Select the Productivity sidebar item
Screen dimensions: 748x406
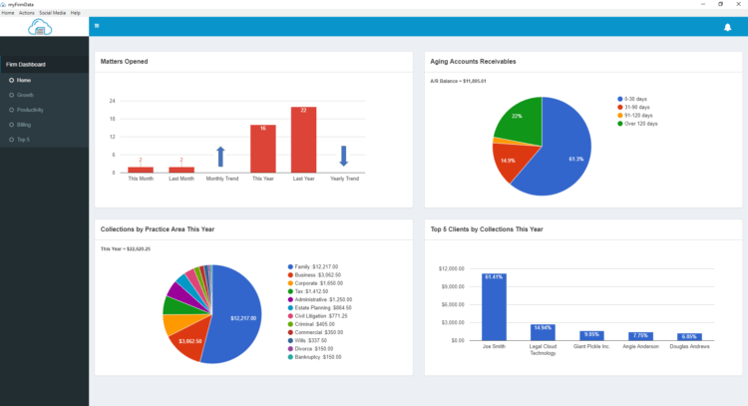coord(30,110)
